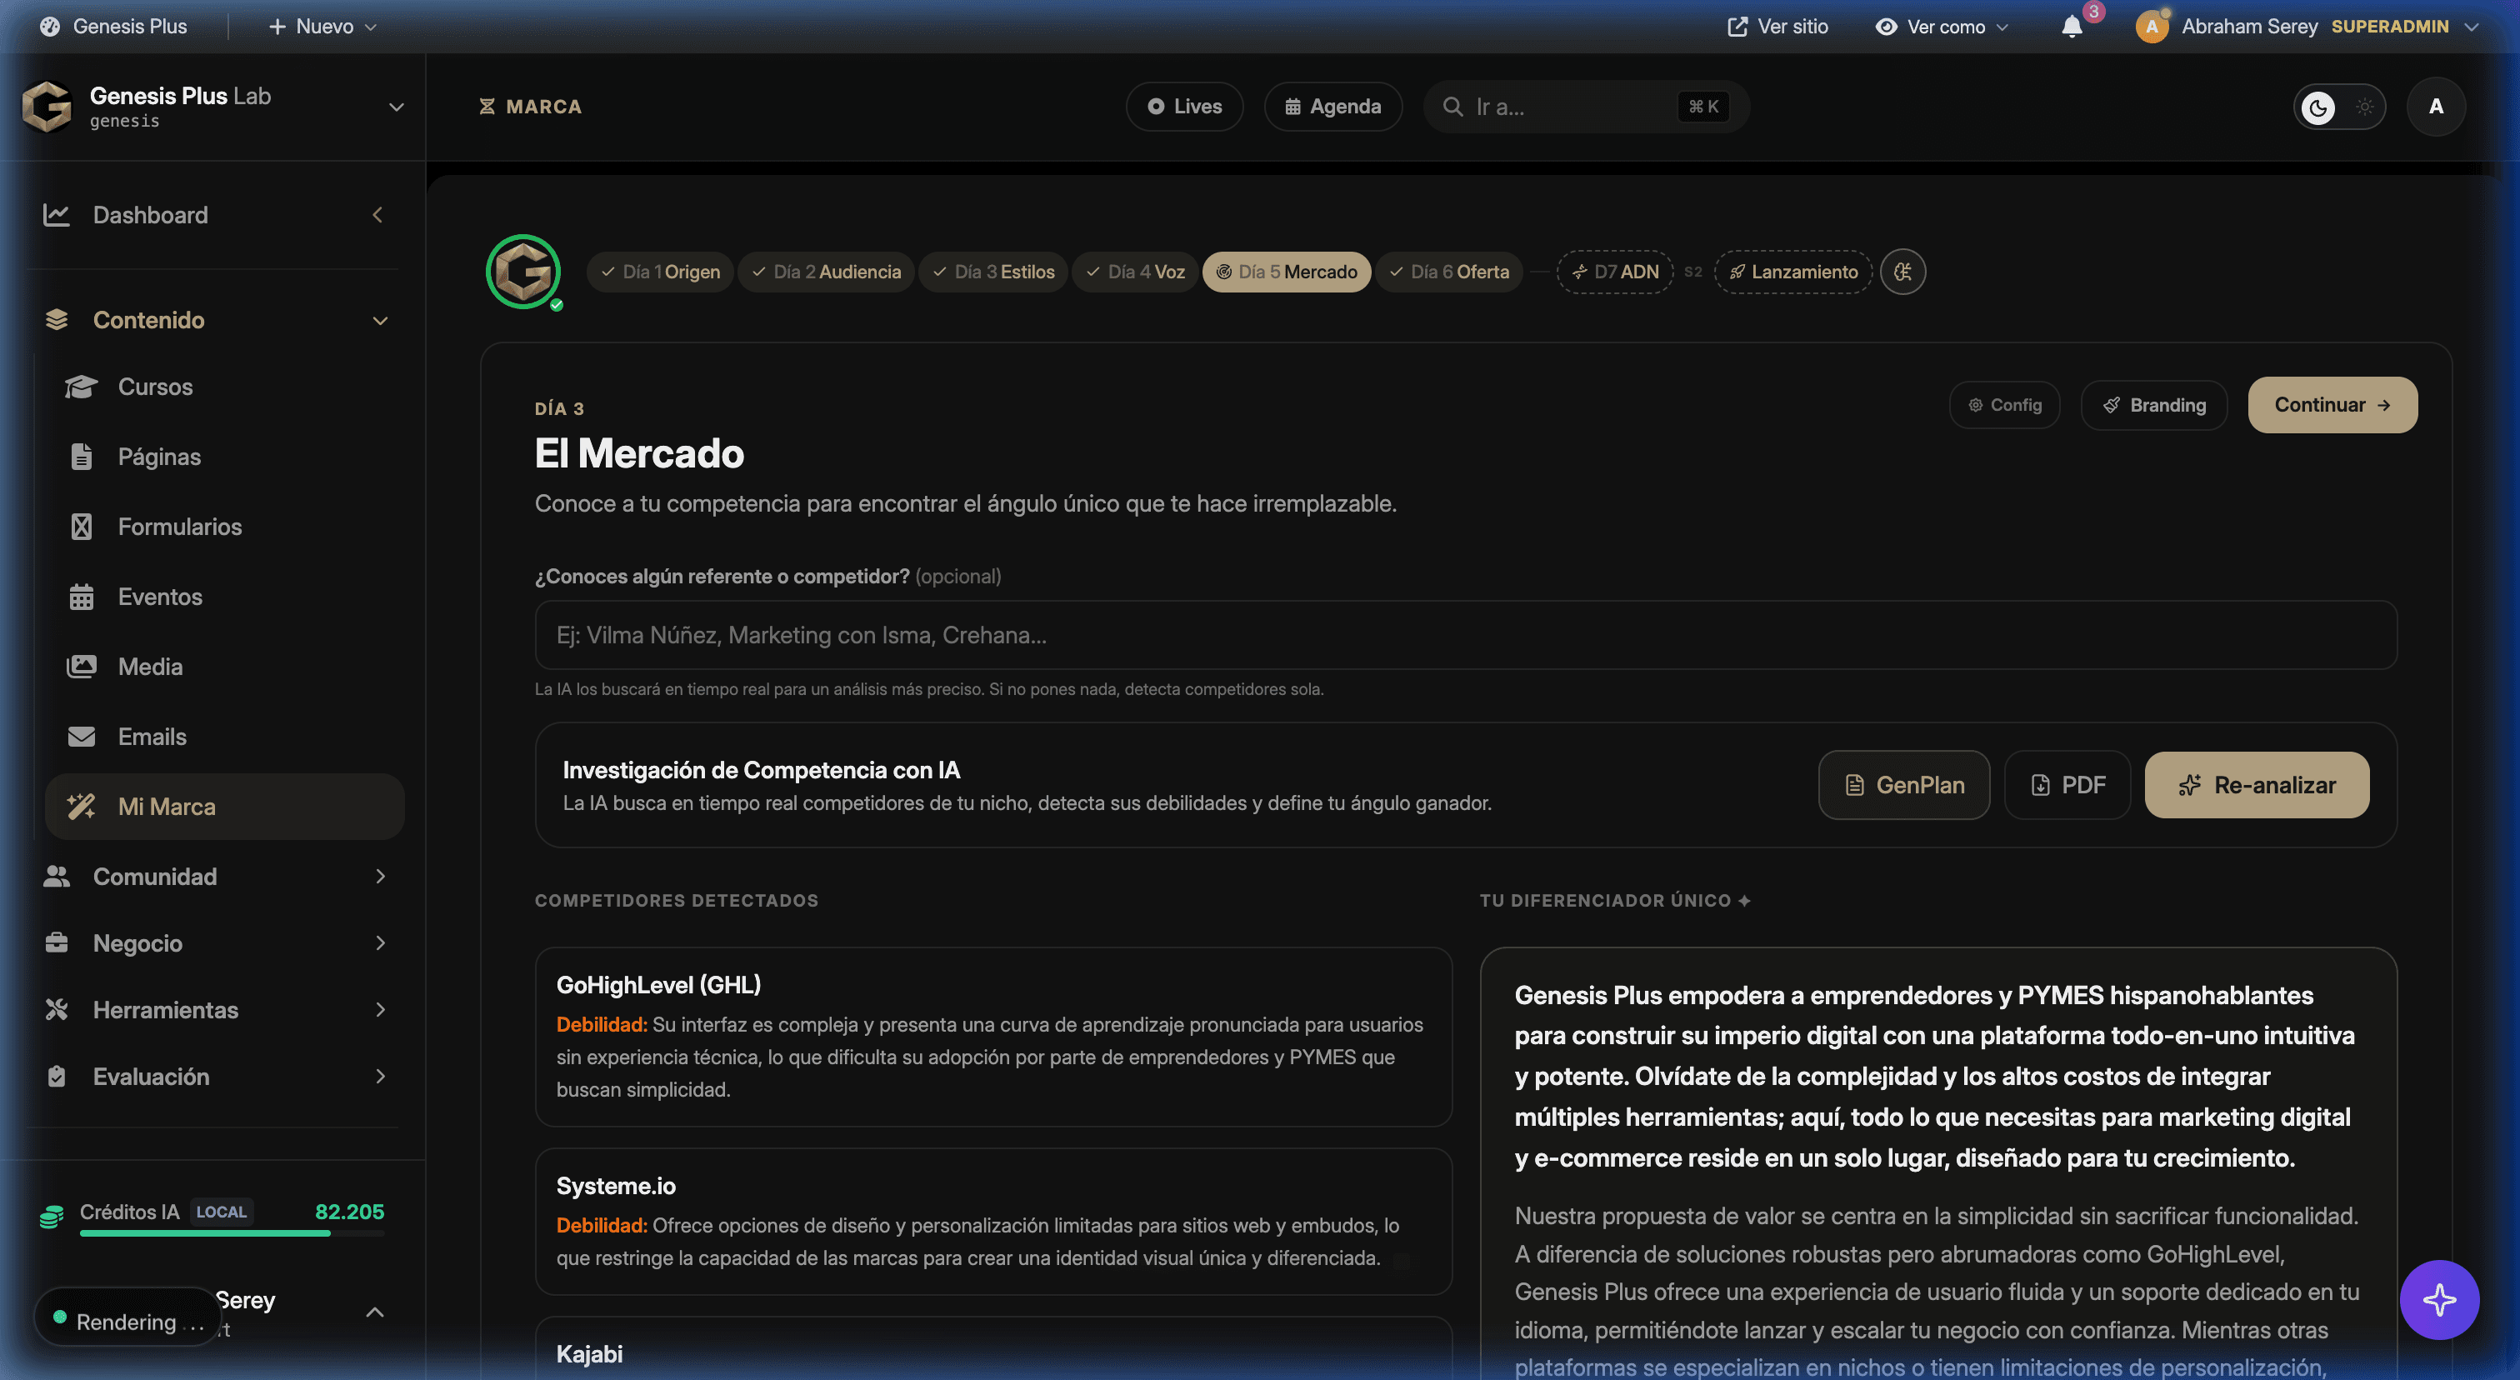Click the Cursos graduation cap icon

click(81, 387)
